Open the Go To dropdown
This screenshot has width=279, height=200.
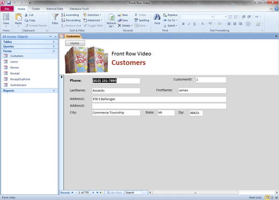[170, 20]
